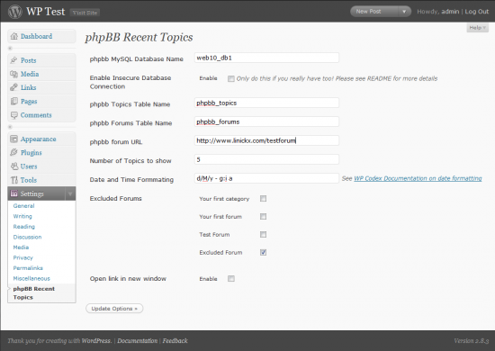Viewport: 495px width, 351px height.
Task: Expand the Help panel tab
Action: 477,28
